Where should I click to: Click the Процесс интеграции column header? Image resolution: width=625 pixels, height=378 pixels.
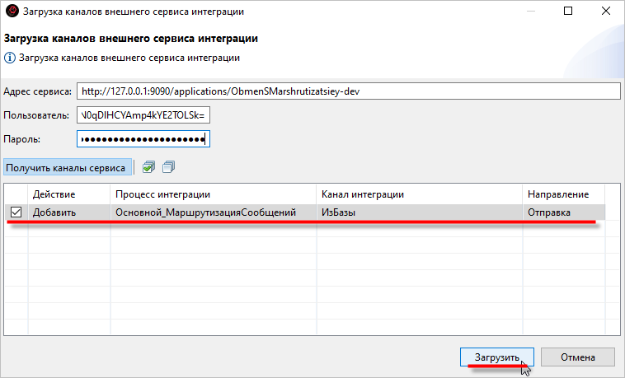click(213, 194)
